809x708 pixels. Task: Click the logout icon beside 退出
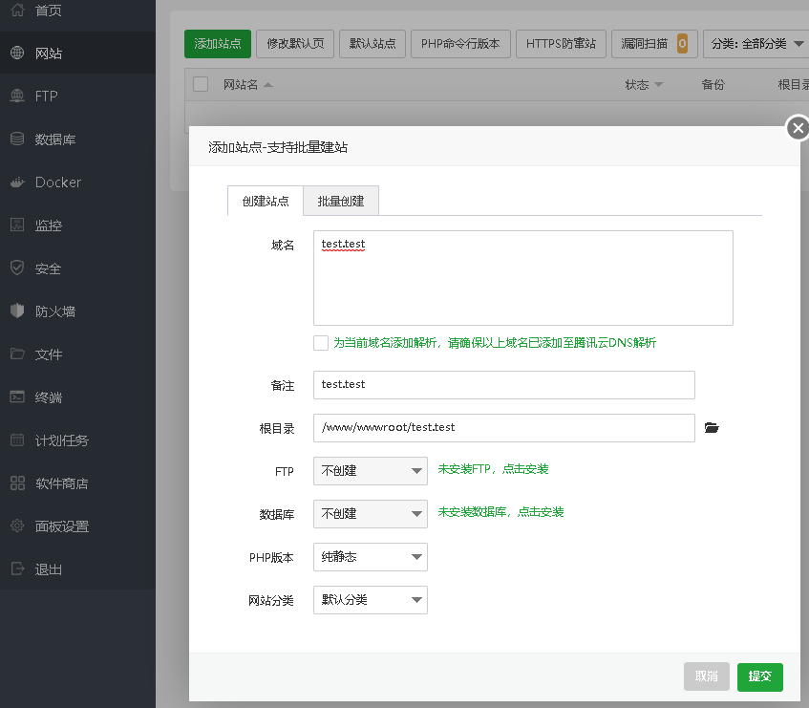(17, 569)
